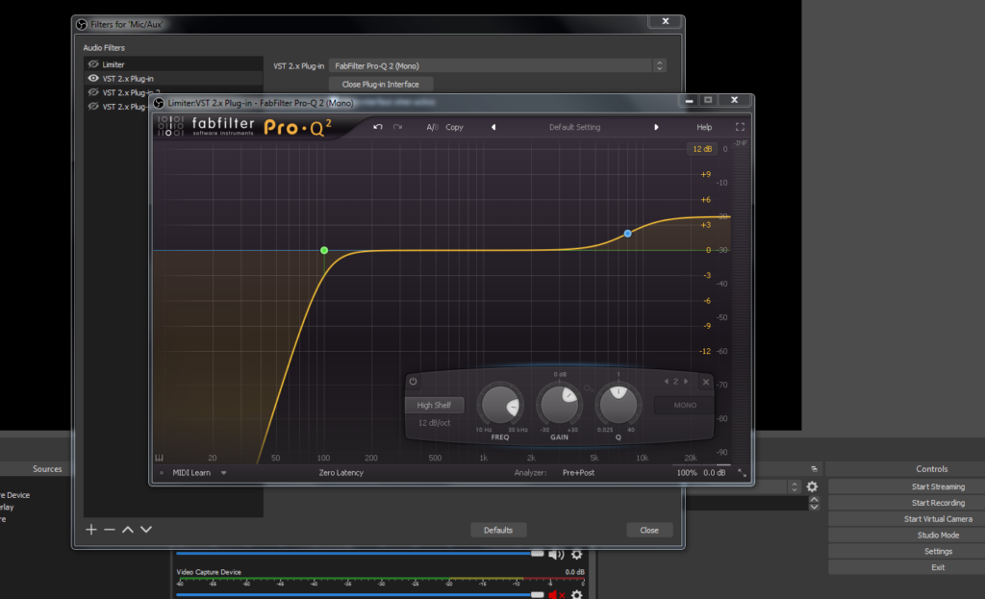Screen dimensions: 985x599
Task: Show the piano keyboard display
Action: coord(160,458)
